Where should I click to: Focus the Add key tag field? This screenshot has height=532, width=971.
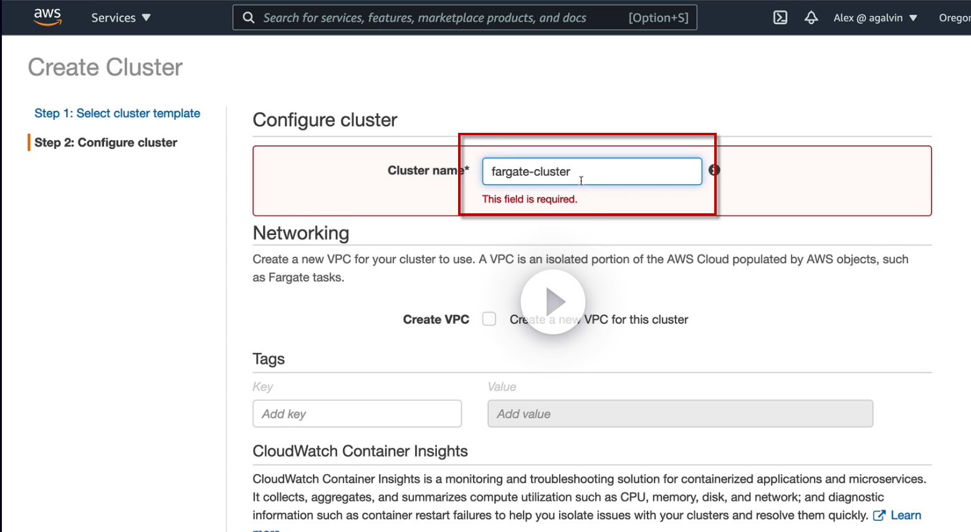click(356, 414)
